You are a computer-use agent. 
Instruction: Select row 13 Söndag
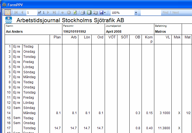tap(29, 108)
